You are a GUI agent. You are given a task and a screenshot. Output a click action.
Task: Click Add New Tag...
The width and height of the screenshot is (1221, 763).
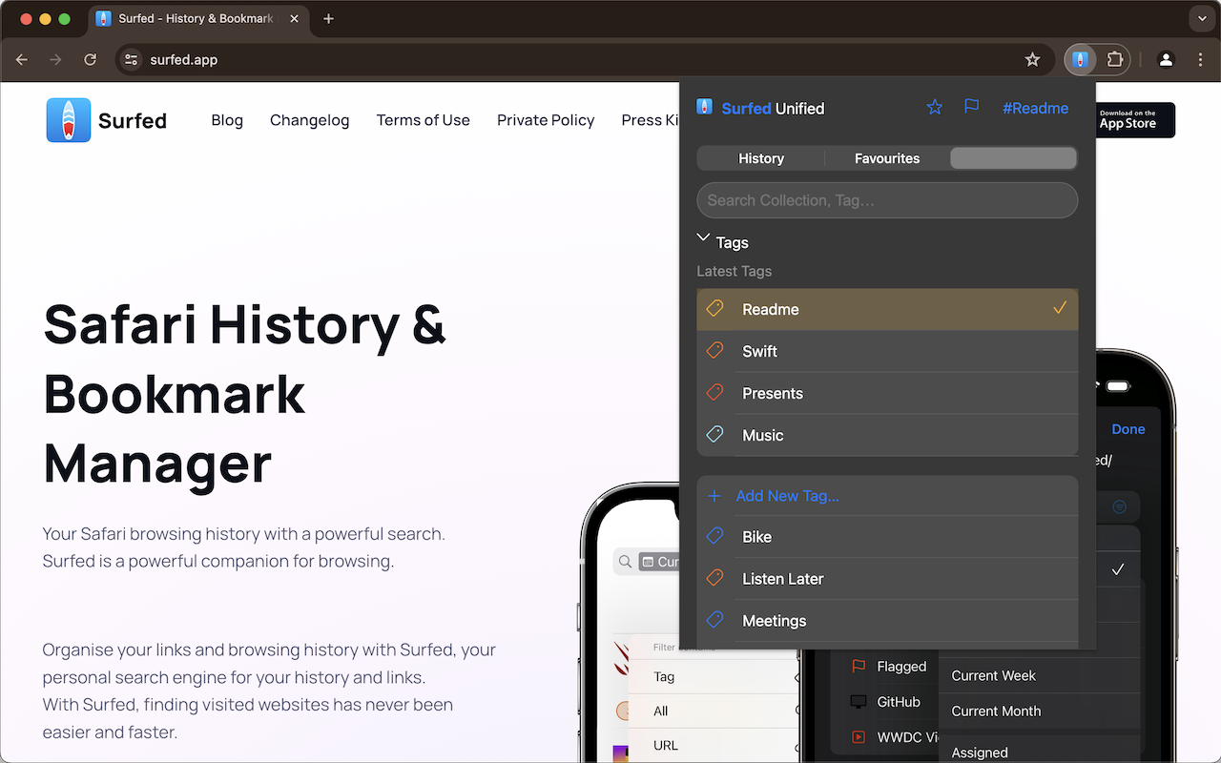tap(887, 496)
